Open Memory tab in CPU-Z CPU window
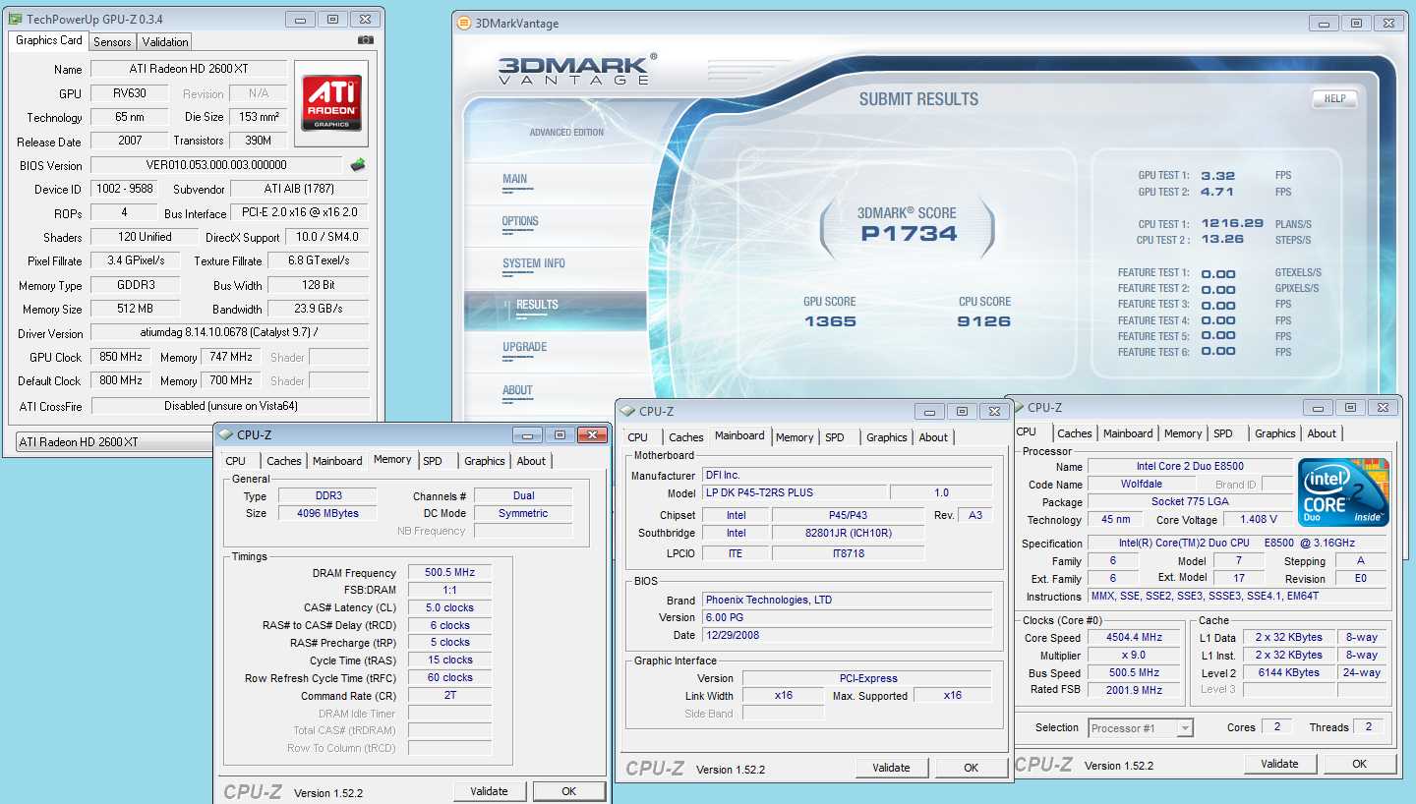The image size is (1416, 804). pos(1183,433)
